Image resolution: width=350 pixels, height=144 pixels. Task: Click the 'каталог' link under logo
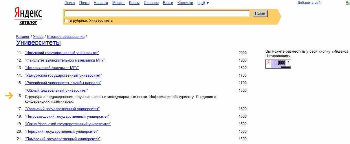(28, 22)
